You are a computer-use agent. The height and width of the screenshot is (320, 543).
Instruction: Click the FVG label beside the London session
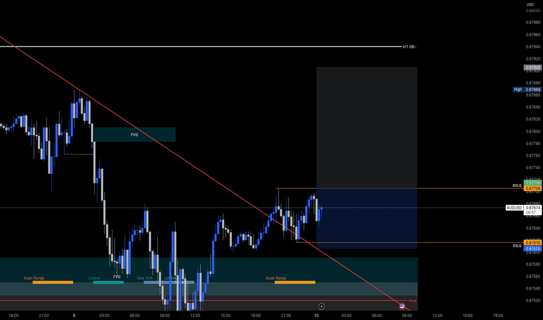pyautogui.click(x=117, y=277)
